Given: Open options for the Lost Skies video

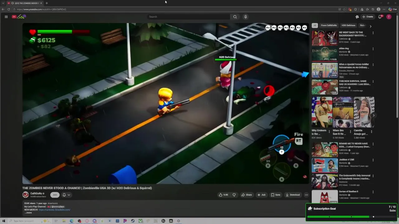Looking at the screenshot, I should coord(373,82).
